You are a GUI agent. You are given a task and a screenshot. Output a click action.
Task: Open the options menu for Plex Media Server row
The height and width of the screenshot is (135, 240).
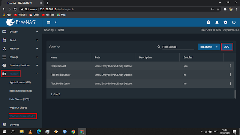point(230,75)
